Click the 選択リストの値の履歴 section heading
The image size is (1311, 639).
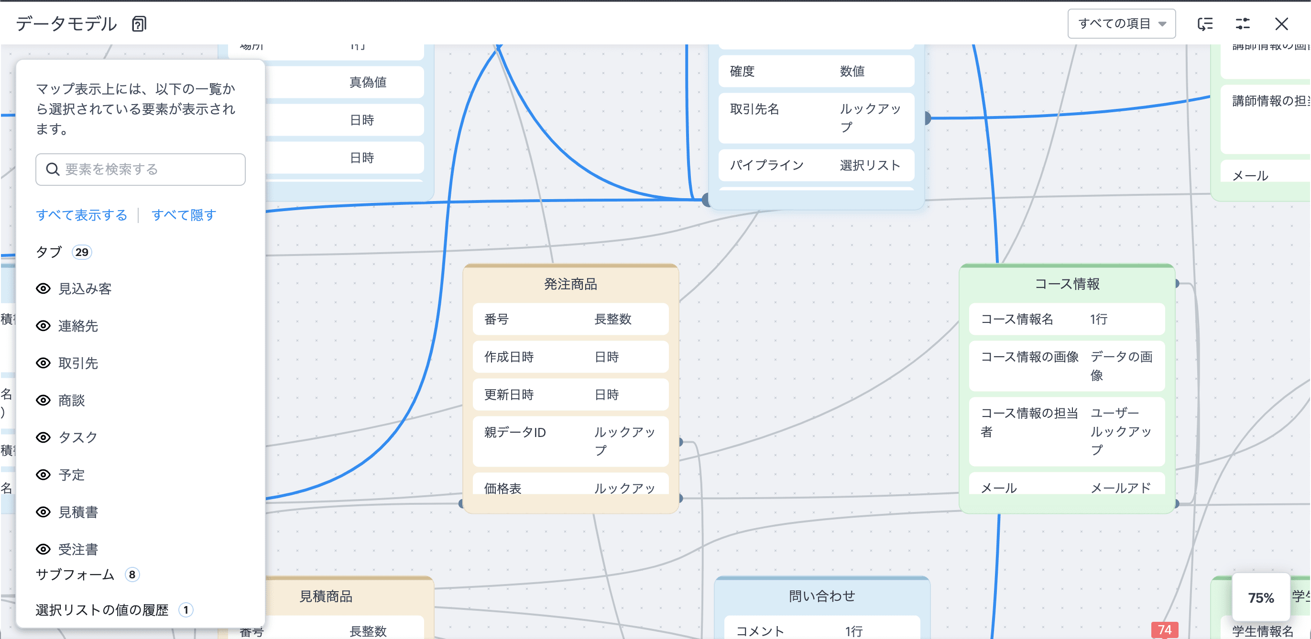[102, 609]
